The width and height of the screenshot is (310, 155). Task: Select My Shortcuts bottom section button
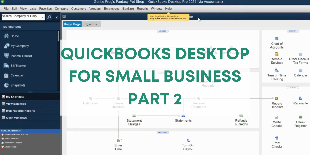[30, 97]
